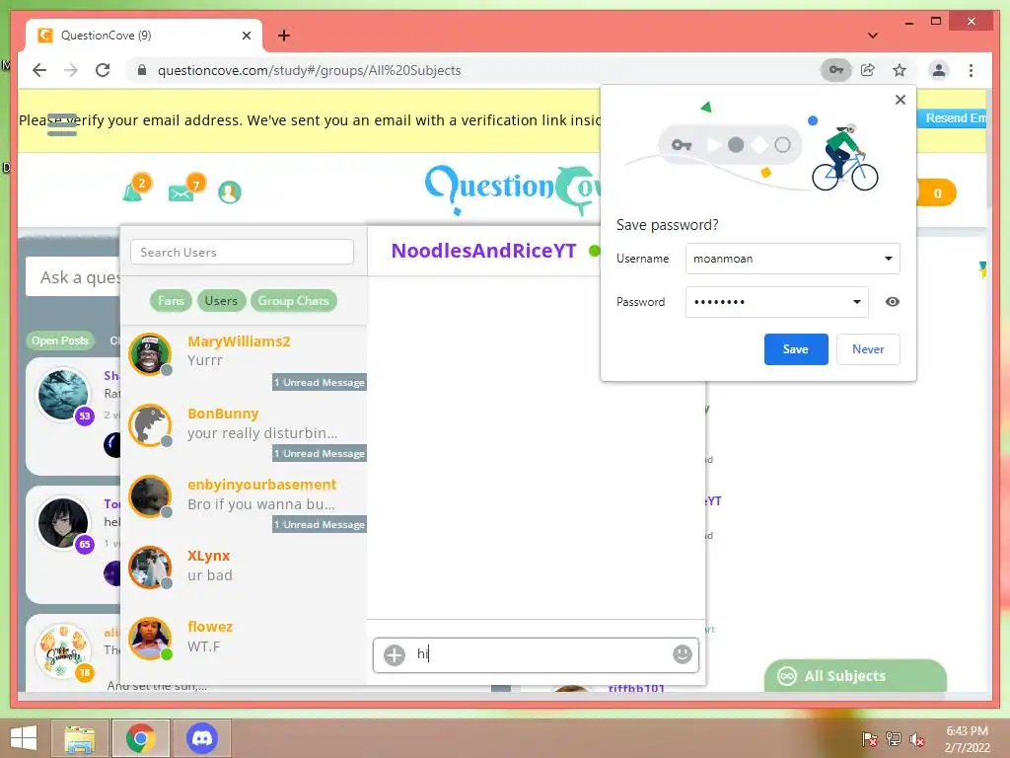Open the messages envelope icon
This screenshot has width=1010, height=758.
click(181, 192)
